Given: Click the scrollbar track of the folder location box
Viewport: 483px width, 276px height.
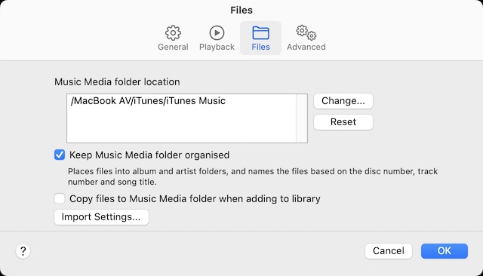Looking at the screenshot, I should click(302, 118).
